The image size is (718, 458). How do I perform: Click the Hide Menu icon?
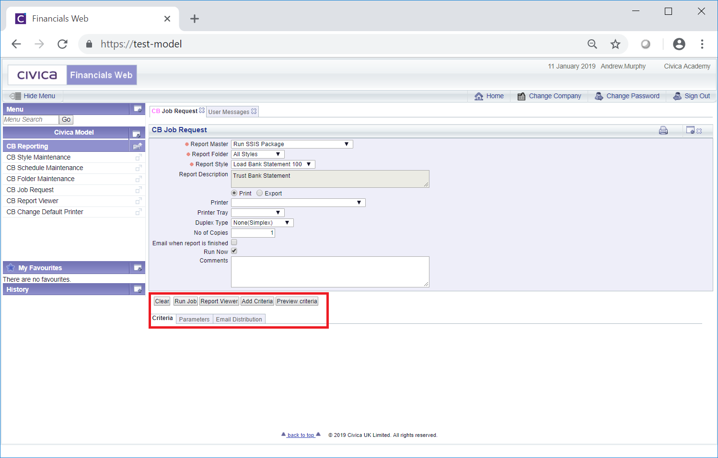pyautogui.click(x=15, y=96)
